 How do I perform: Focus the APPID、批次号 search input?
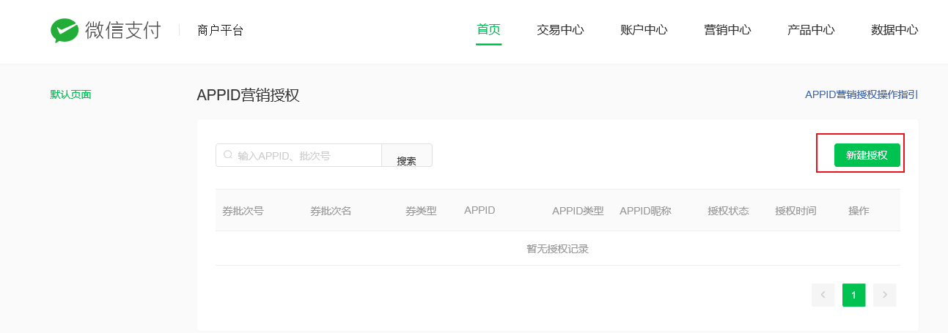pos(298,155)
